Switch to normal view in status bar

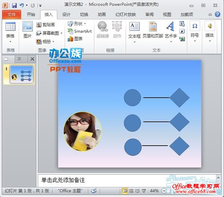coord(125,191)
